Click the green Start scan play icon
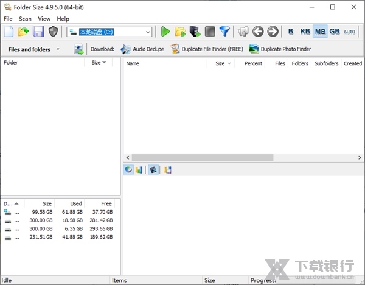This screenshot has width=365, height=285. tap(165, 32)
